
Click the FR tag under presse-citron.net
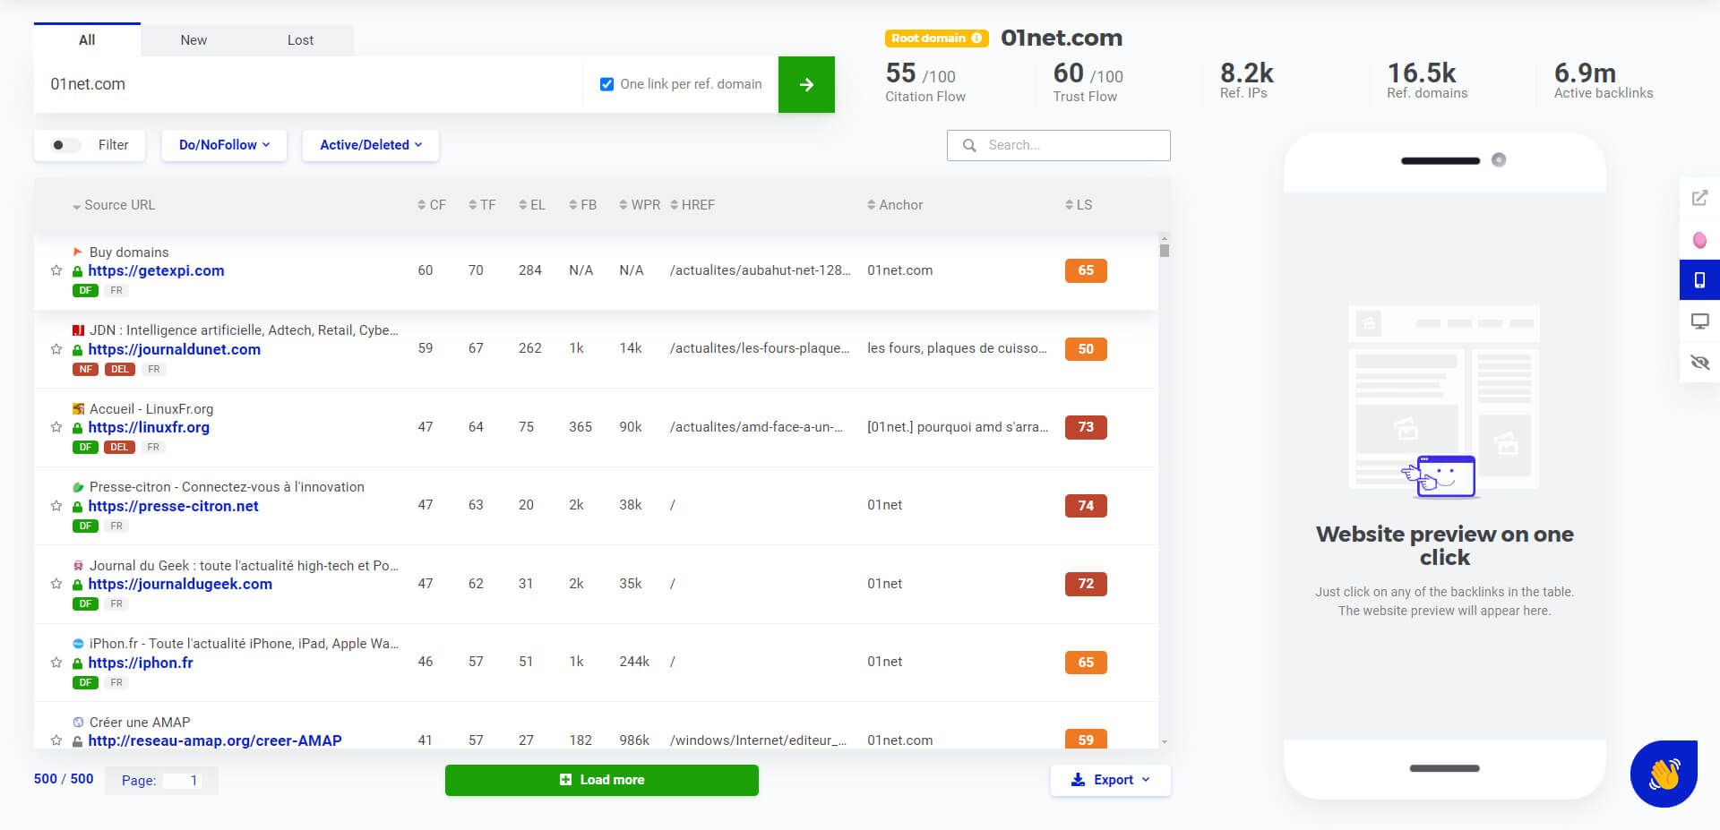click(116, 526)
